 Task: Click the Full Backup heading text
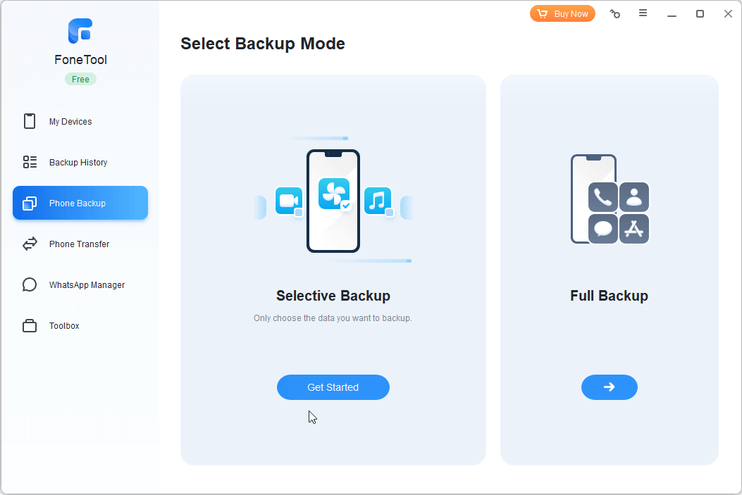tap(609, 296)
